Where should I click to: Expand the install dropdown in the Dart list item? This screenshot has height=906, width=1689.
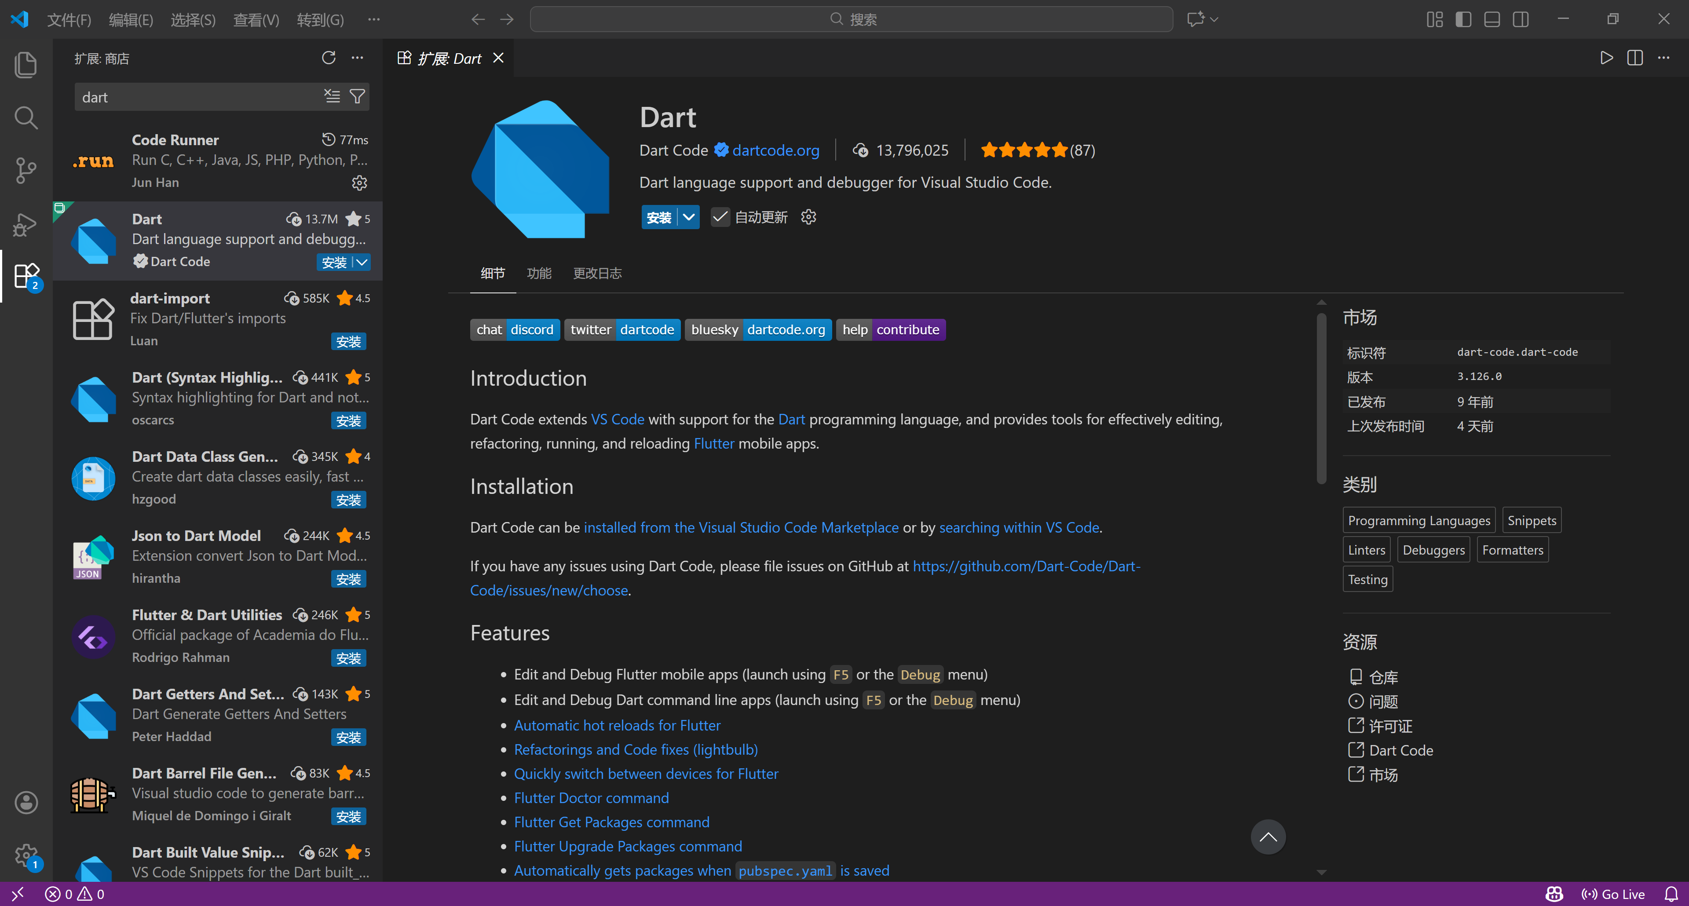click(362, 262)
